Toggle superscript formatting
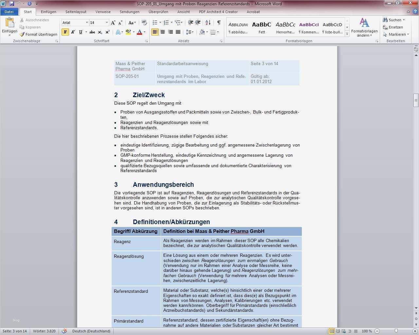This screenshot has width=419, height=335. pos(107,32)
